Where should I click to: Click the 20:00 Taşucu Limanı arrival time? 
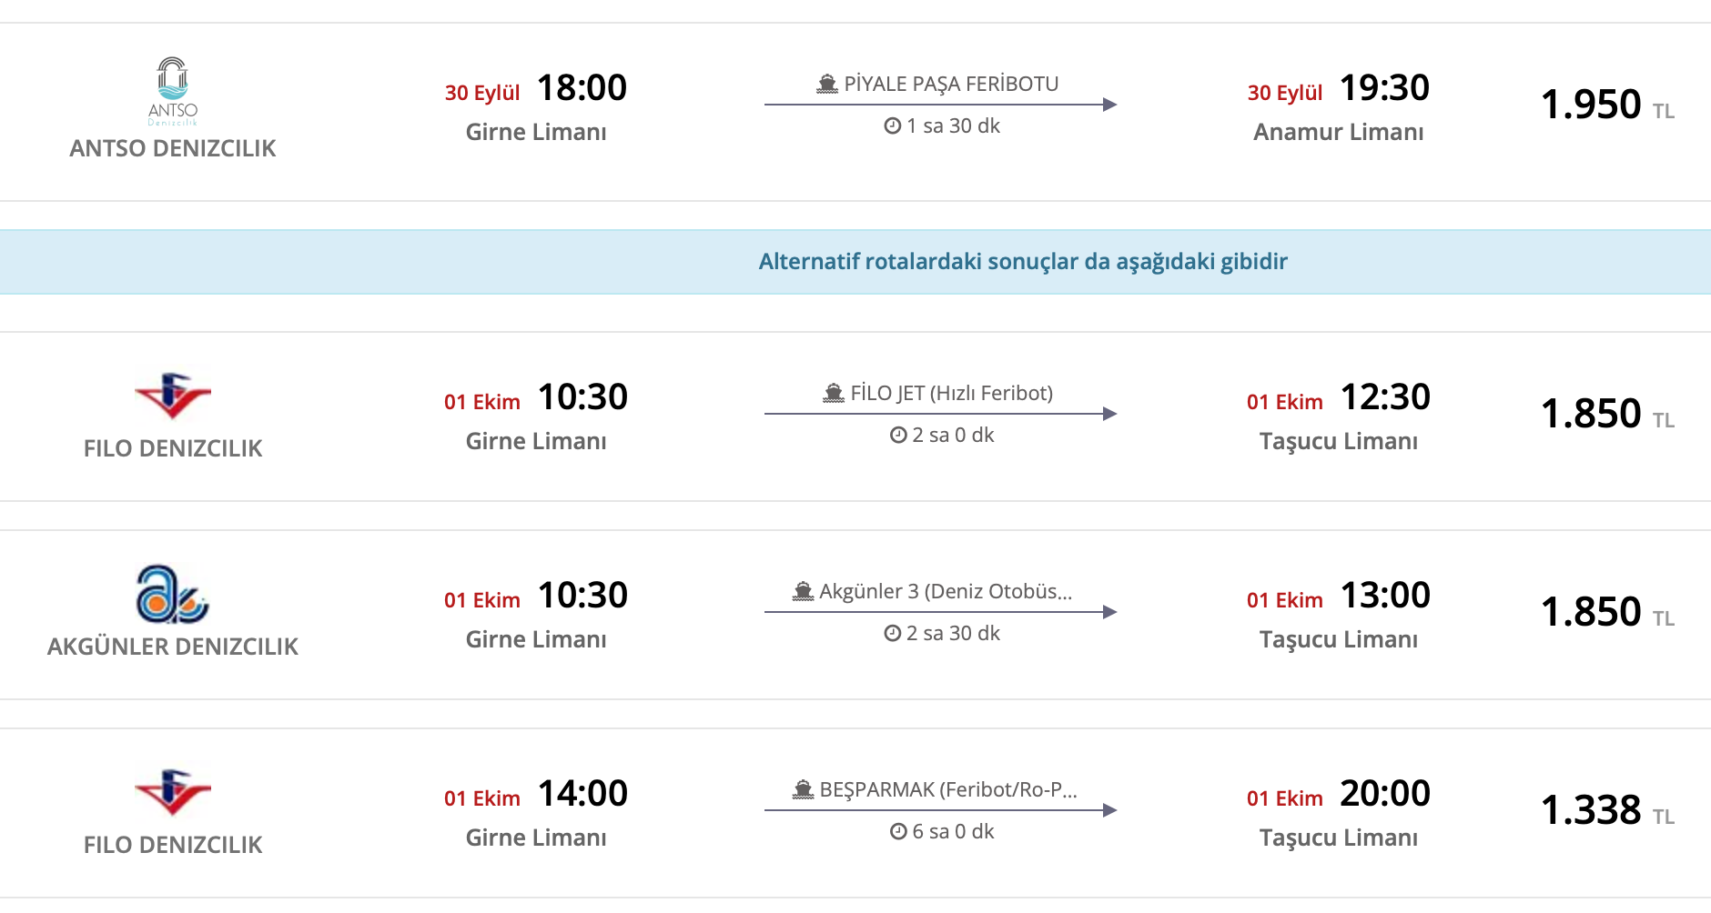click(1384, 794)
